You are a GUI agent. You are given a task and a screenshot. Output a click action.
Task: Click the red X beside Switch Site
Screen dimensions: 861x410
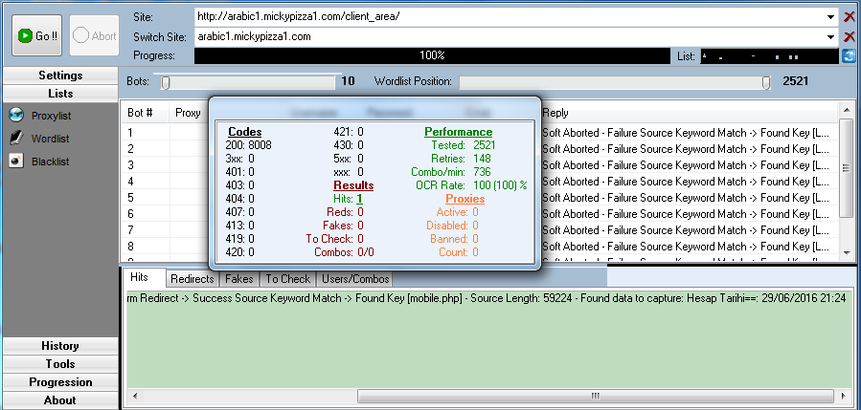[849, 36]
